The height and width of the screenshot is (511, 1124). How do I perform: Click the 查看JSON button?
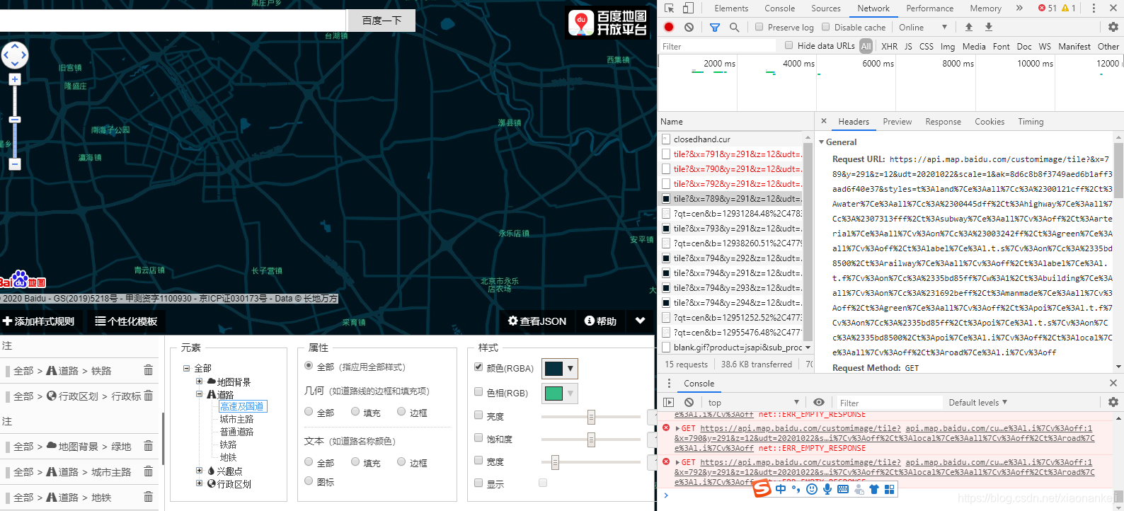537,321
